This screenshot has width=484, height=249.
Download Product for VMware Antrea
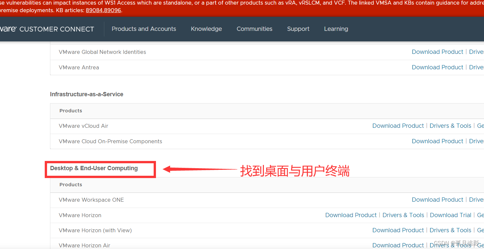[437, 67]
